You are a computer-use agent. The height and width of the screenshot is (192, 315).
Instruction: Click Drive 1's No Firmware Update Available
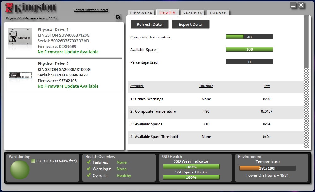point(68,52)
